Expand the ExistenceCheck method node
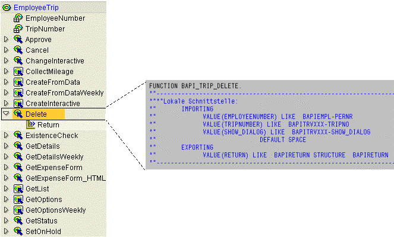This screenshot has height=237, width=394. pyautogui.click(x=6, y=136)
